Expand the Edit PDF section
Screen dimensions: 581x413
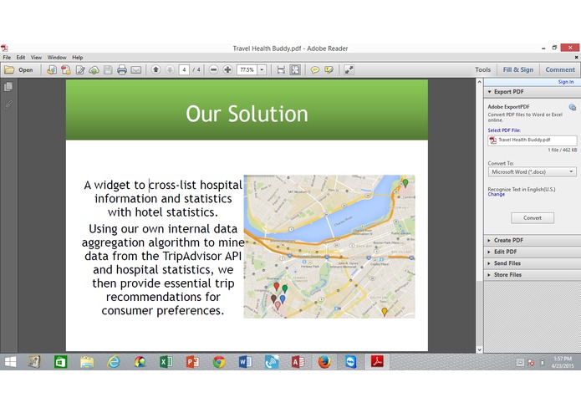pyautogui.click(x=532, y=252)
